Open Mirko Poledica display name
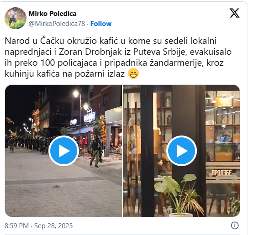The image size is (254, 235). (x=53, y=14)
